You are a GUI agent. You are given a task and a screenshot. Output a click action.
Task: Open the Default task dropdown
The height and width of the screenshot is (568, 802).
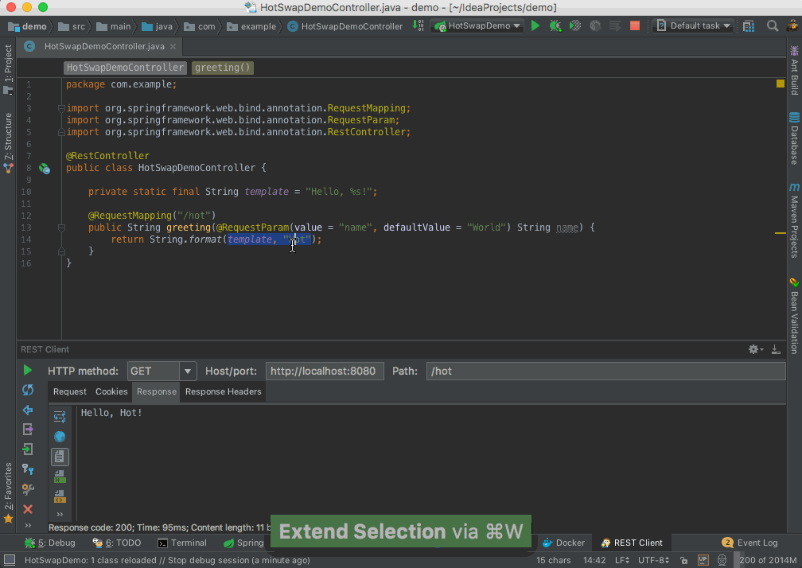(691, 25)
